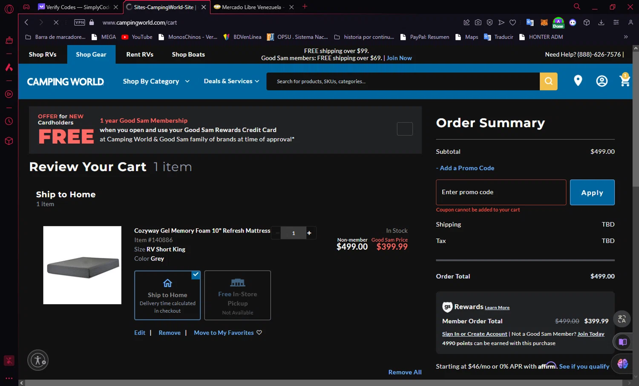The width and height of the screenshot is (639, 386).
Task: Open the Downloads arrow icon
Action: tap(601, 22)
